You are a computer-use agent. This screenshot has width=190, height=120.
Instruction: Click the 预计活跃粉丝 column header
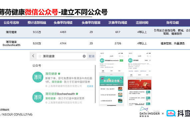coord(37,23)
